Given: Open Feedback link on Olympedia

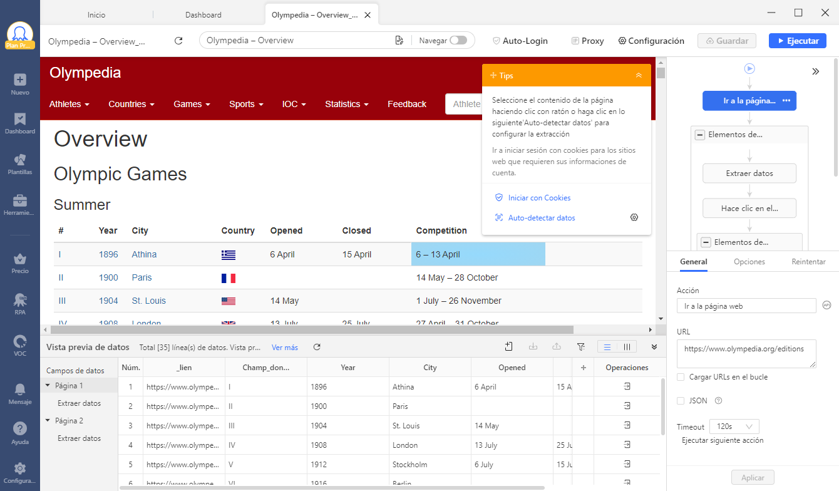Looking at the screenshot, I should click(407, 104).
